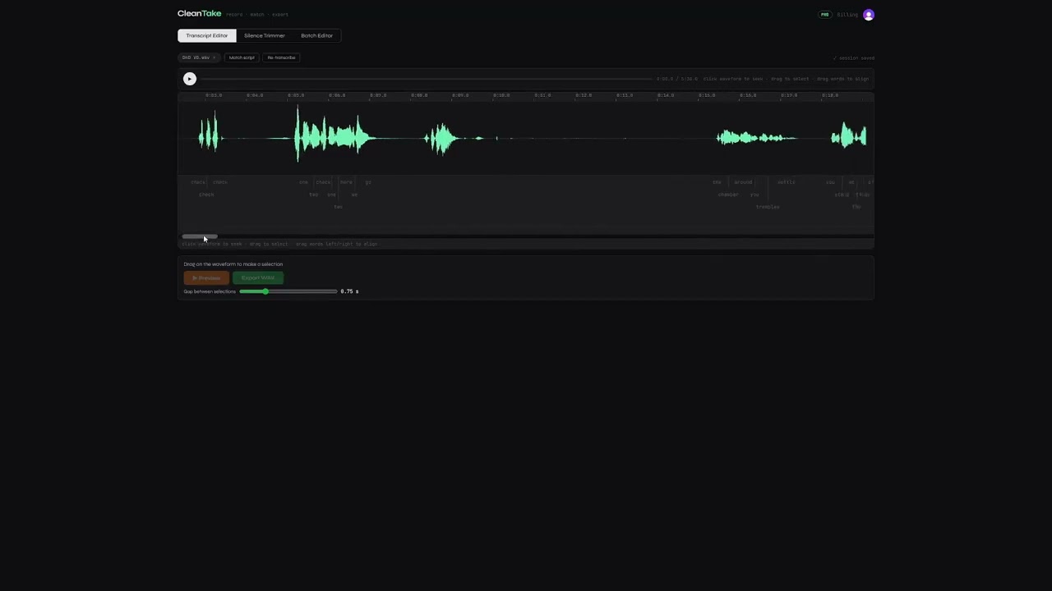Click the waveform burst near 0:08.5
Image resolution: width=1052 pixels, height=591 pixels.
click(444, 138)
